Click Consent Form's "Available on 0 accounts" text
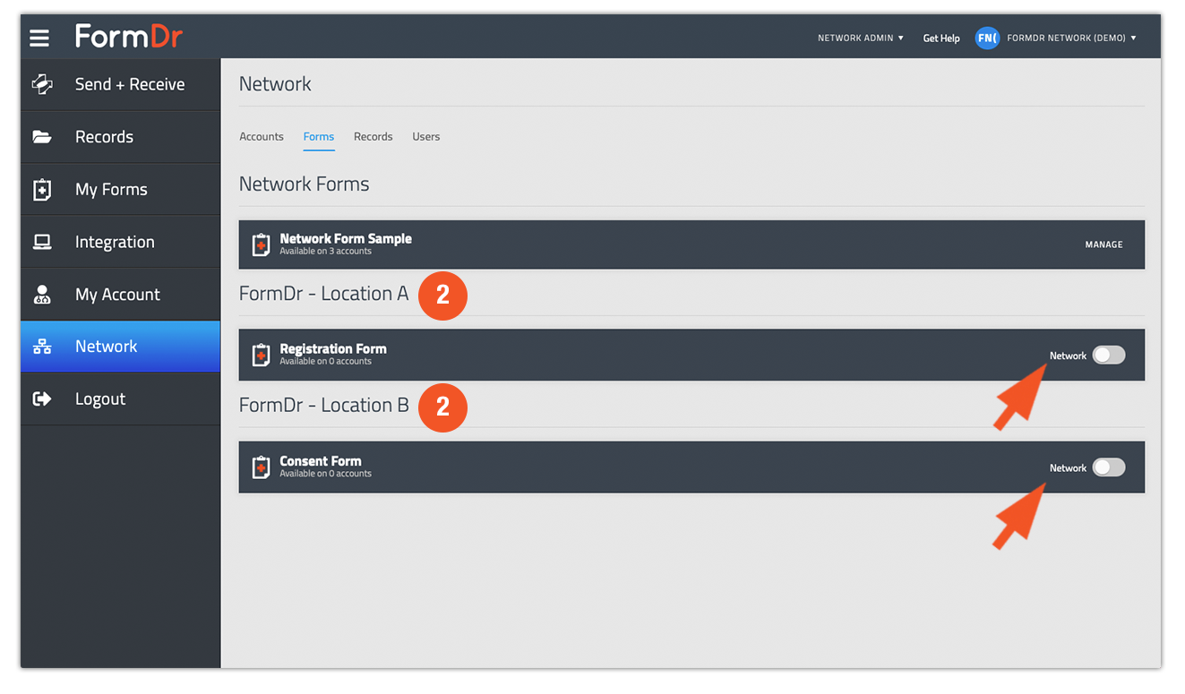Screen dimensions: 1185x694 [x=325, y=474]
